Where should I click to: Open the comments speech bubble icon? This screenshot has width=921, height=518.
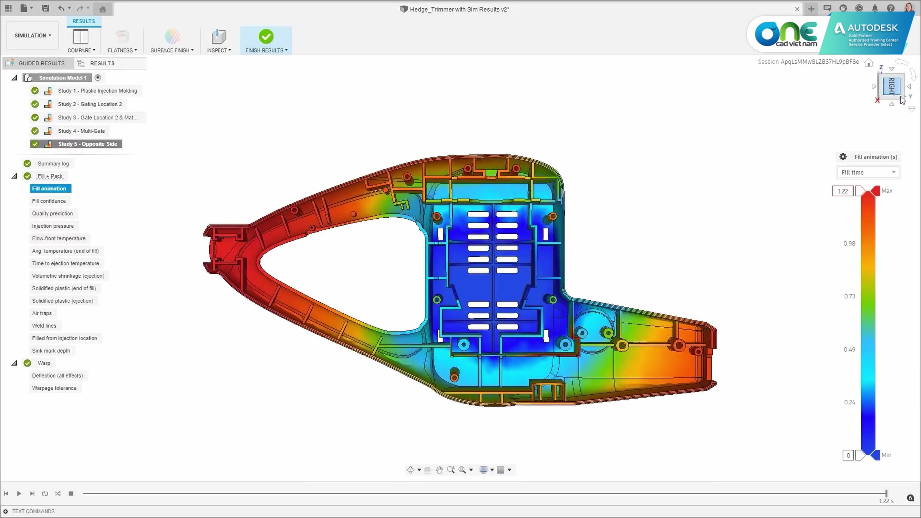[x=827, y=8]
